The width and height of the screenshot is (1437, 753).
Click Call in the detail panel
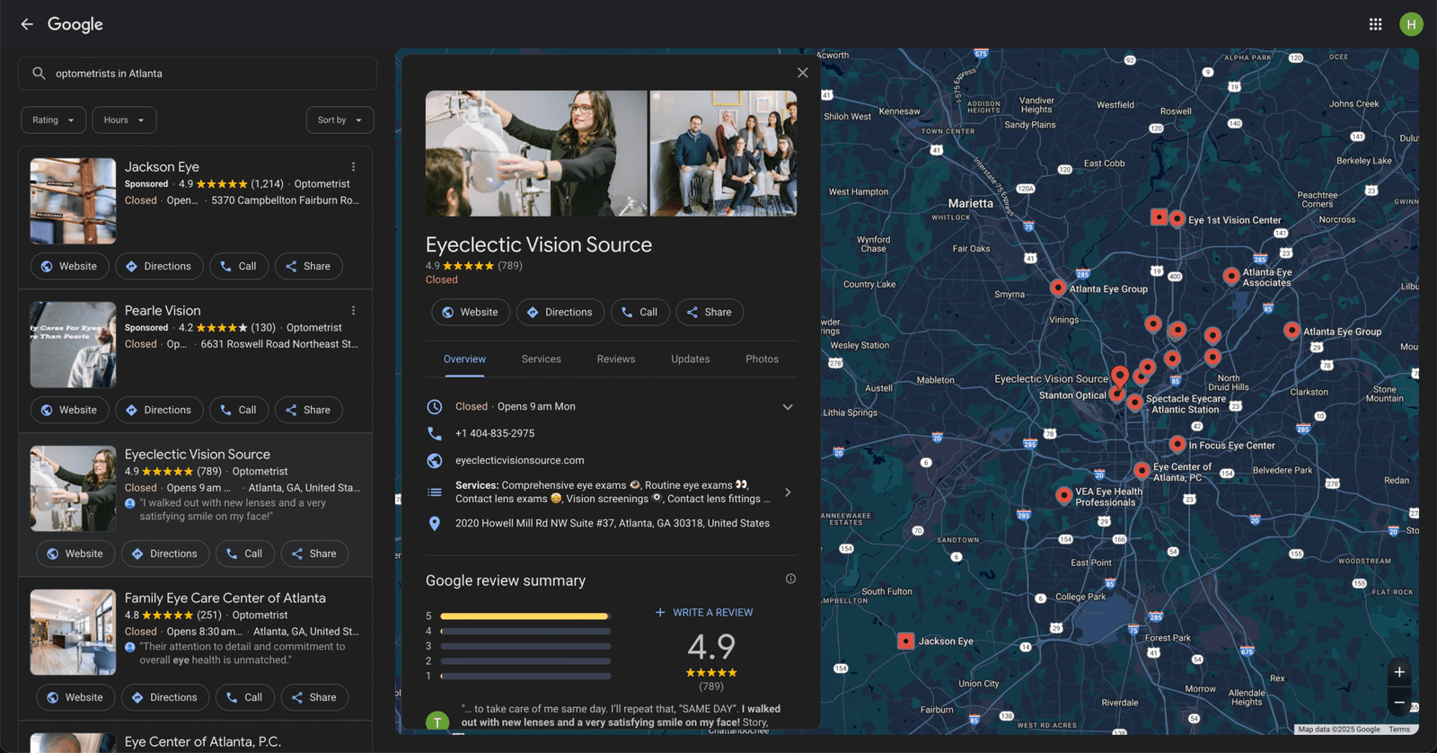[x=640, y=312]
